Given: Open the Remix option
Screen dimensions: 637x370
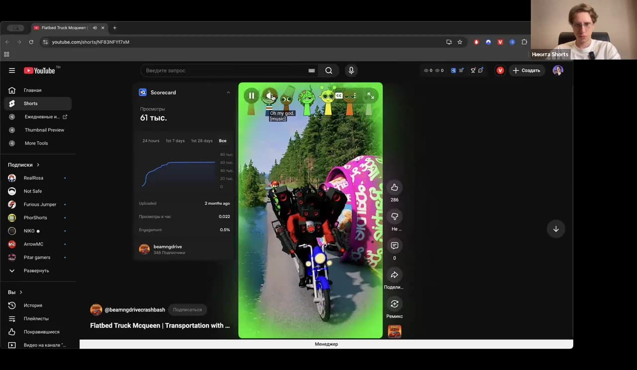Looking at the screenshot, I should (x=395, y=303).
